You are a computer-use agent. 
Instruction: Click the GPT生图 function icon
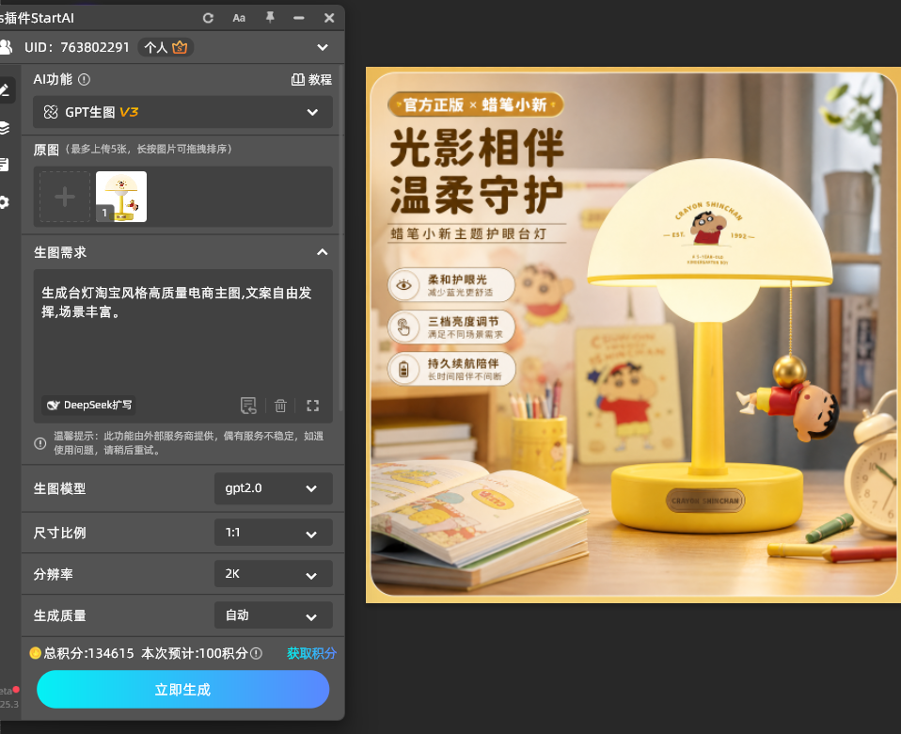[51, 112]
